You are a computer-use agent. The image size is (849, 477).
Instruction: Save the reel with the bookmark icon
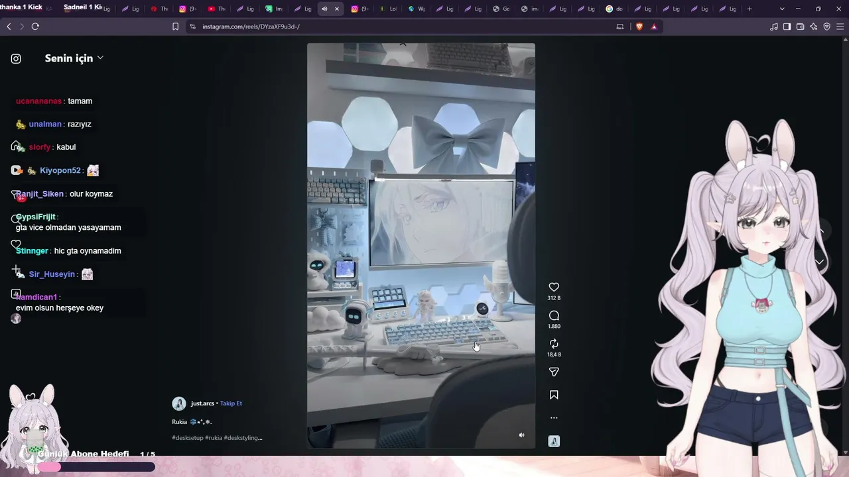tap(554, 395)
